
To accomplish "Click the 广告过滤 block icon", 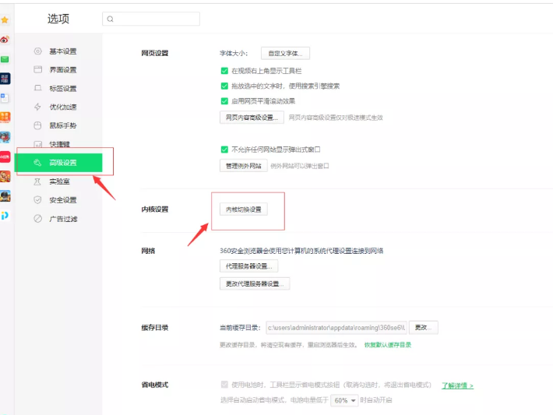I will tap(37, 219).
